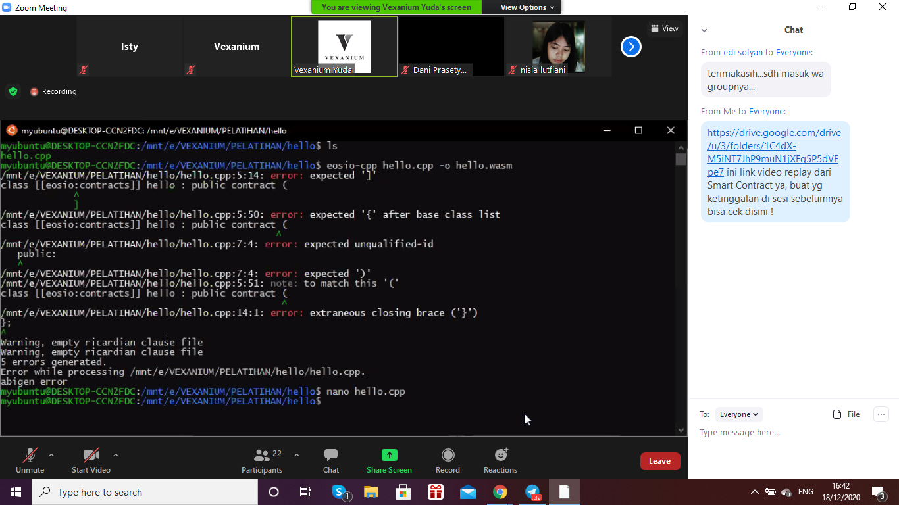Unmute the microphone
Screen dimensions: 899x505
30,455
